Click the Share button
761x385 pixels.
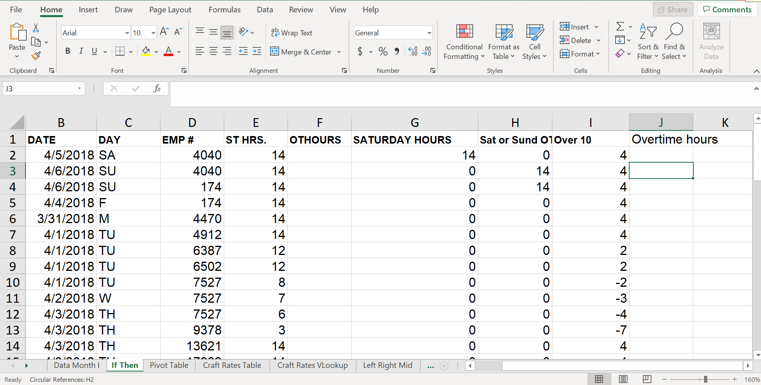pyautogui.click(x=673, y=10)
